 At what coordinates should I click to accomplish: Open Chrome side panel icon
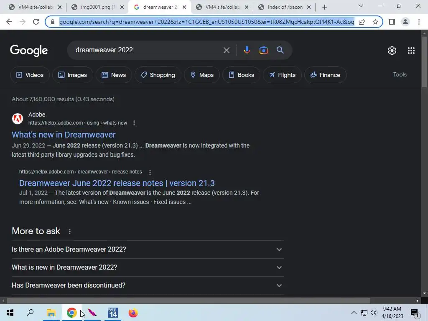pos(392,22)
